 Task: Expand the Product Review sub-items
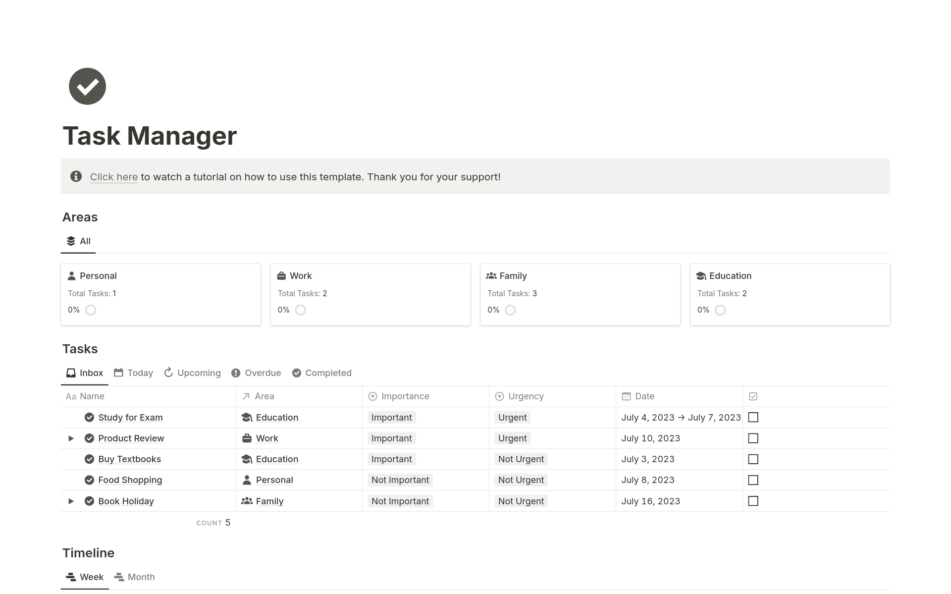pyautogui.click(x=71, y=438)
